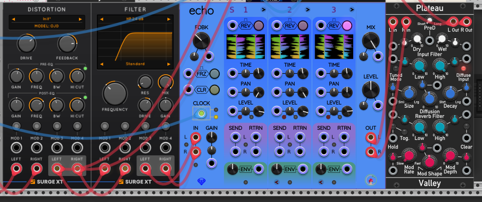Viewport: 482px width, 202px height.
Task: Click the Plateau R Out jack
Action: [466, 22]
